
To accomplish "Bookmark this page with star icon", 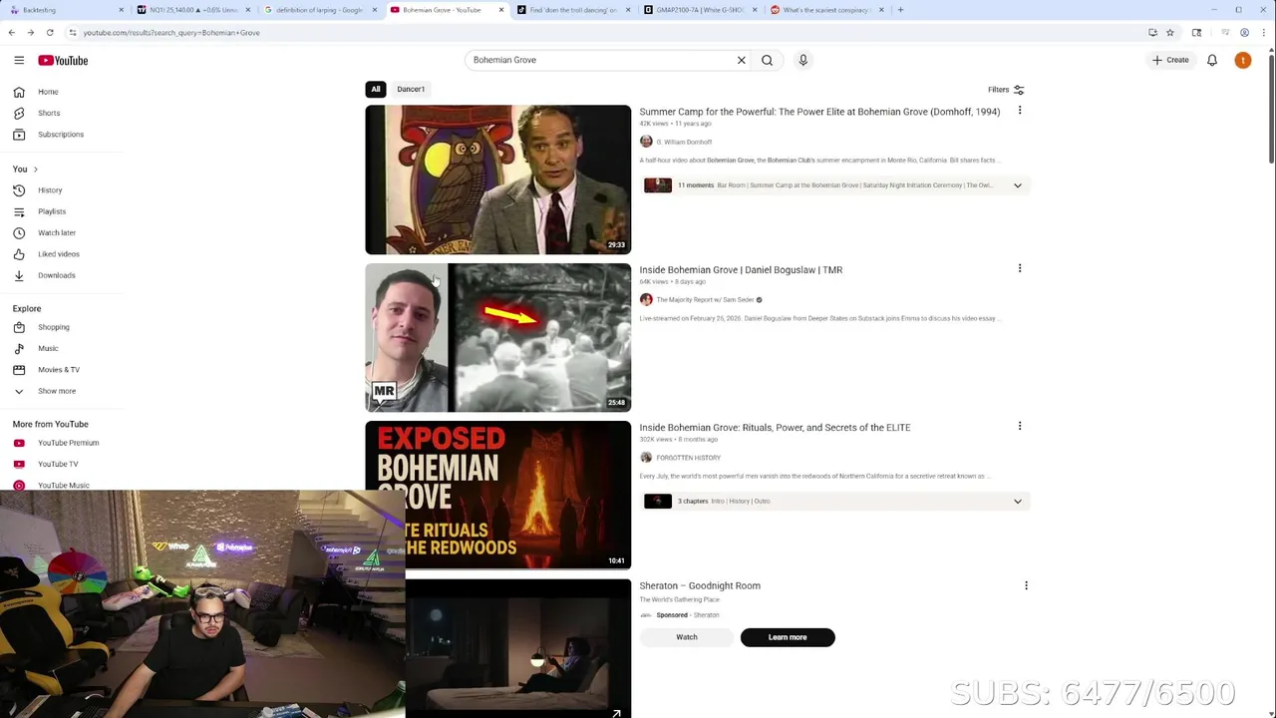I will click(x=1170, y=32).
